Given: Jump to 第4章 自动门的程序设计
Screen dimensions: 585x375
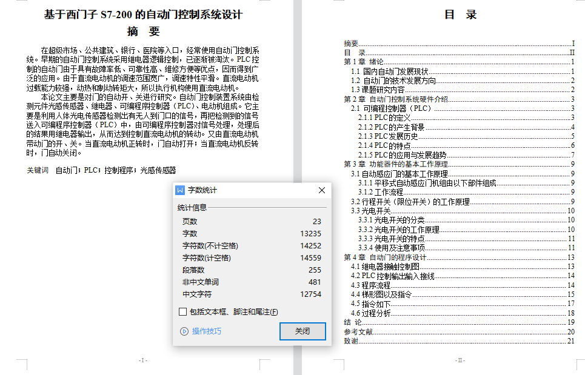Looking at the screenshot, I should click(x=386, y=257).
